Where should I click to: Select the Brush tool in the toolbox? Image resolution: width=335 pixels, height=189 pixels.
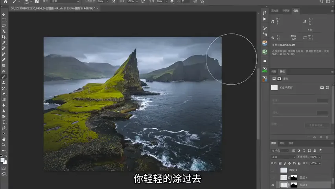[4, 77]
